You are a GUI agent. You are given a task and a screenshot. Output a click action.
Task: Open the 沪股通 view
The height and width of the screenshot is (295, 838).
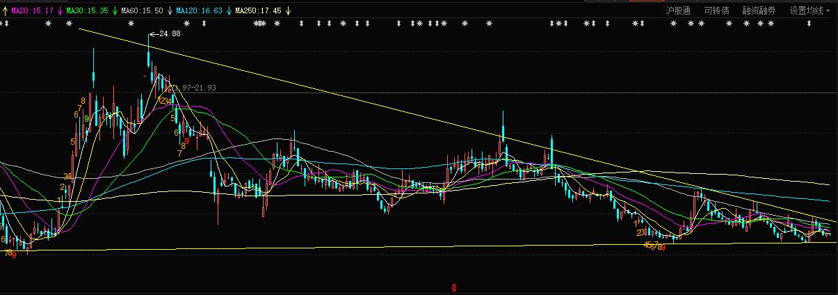pyautogui.click(x=678, y=10)
